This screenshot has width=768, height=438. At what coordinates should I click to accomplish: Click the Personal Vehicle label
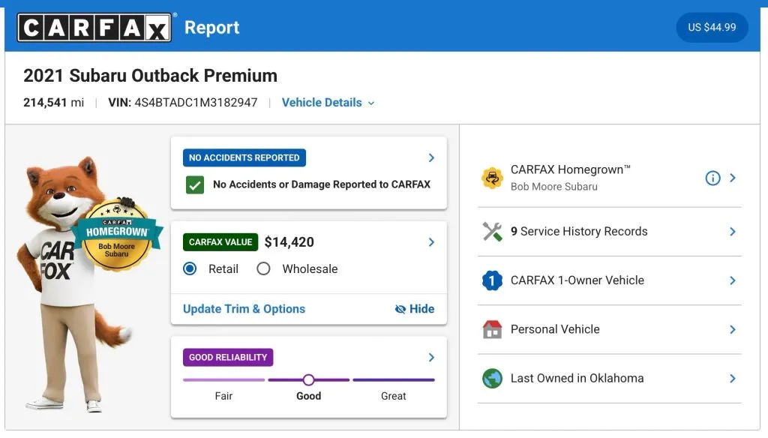click(555, 329)
